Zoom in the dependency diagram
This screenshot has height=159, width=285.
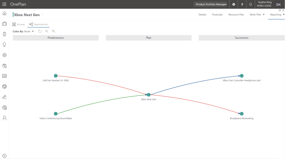coord(53,31)
